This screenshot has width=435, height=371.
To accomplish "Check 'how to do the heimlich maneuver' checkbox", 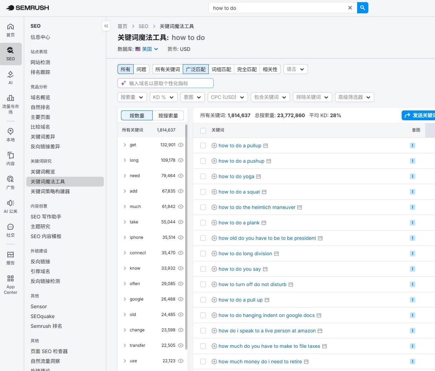I will (x=203, y=207).
